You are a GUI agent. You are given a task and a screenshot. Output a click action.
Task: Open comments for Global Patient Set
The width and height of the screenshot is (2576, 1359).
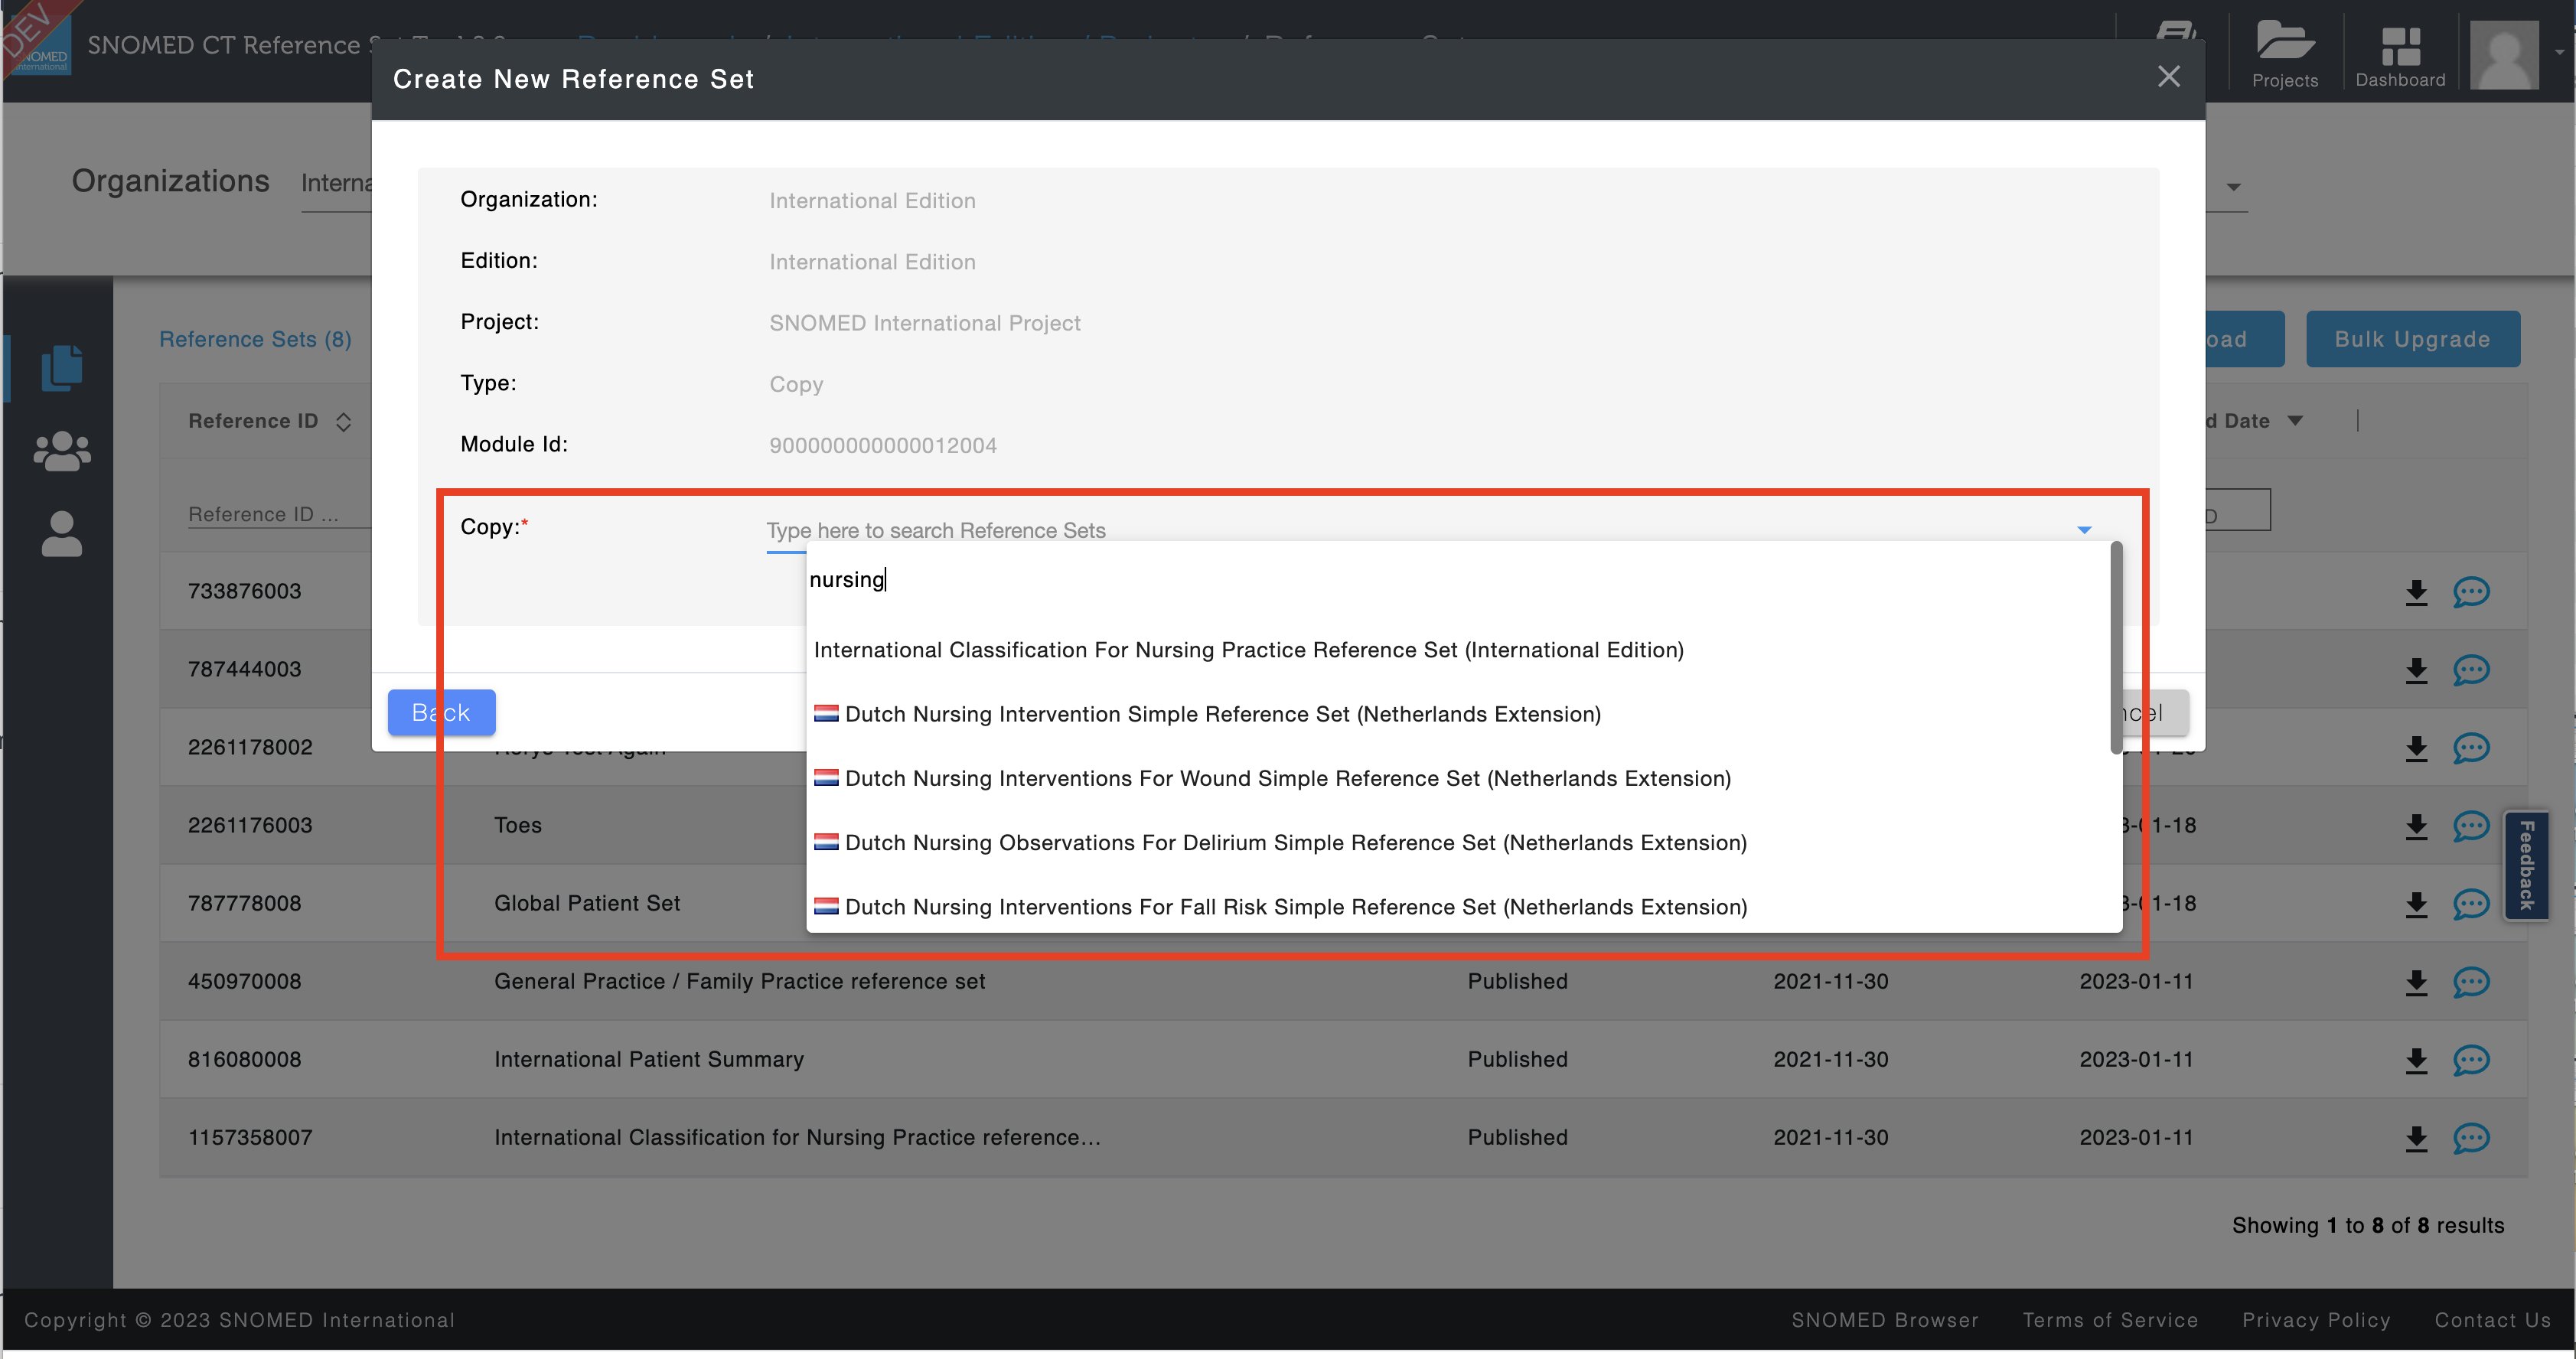point(2471,904)
